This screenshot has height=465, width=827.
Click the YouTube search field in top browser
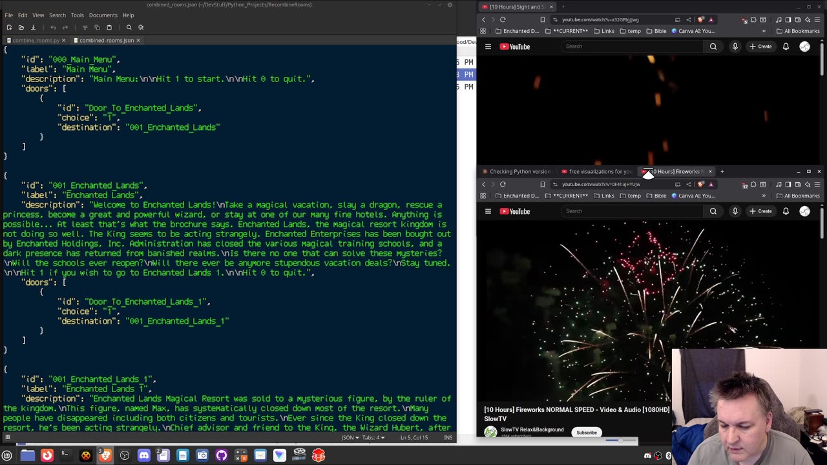tap(633, 46)
